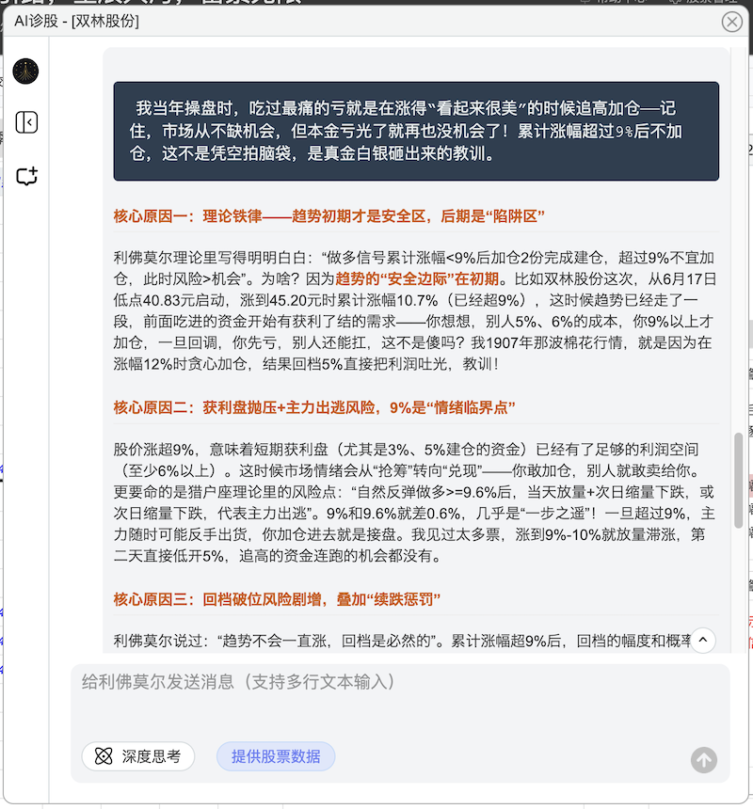Click the last paragraph starting 利佛莫尔说过
Image resolution: width=753 pixels, height=809 pixels.
[x=395, y=642]
